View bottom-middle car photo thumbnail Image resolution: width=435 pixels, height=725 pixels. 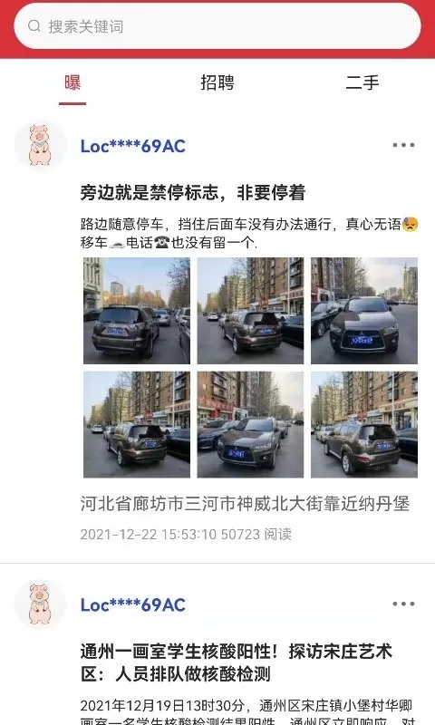(x=250, y=424)
